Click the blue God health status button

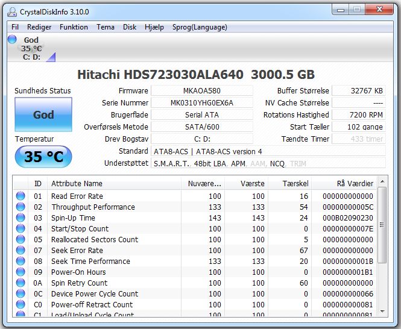pyautogui.click(x=43, y=115)
